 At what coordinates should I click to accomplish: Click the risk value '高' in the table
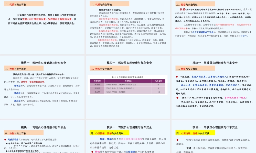pos(158,88)
